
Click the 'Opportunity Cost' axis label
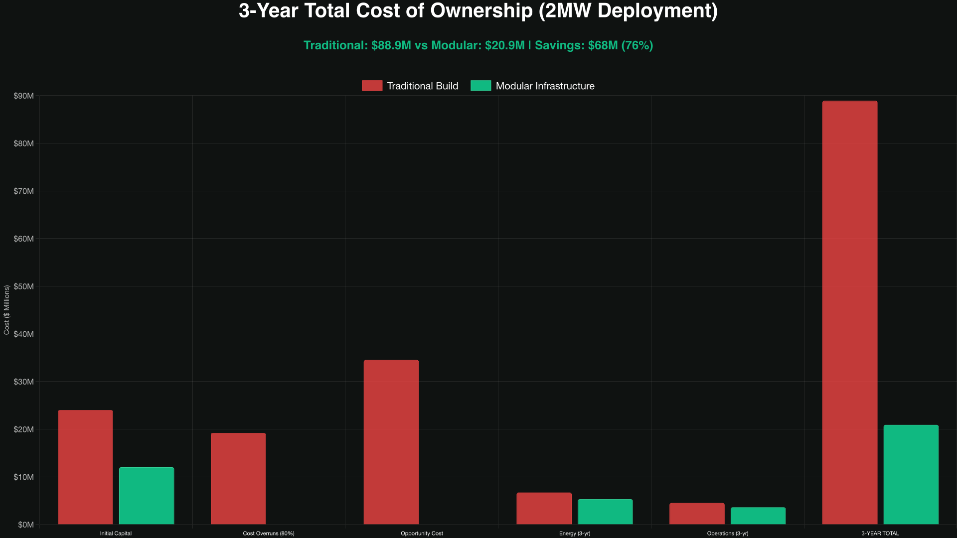click(422, 534)
